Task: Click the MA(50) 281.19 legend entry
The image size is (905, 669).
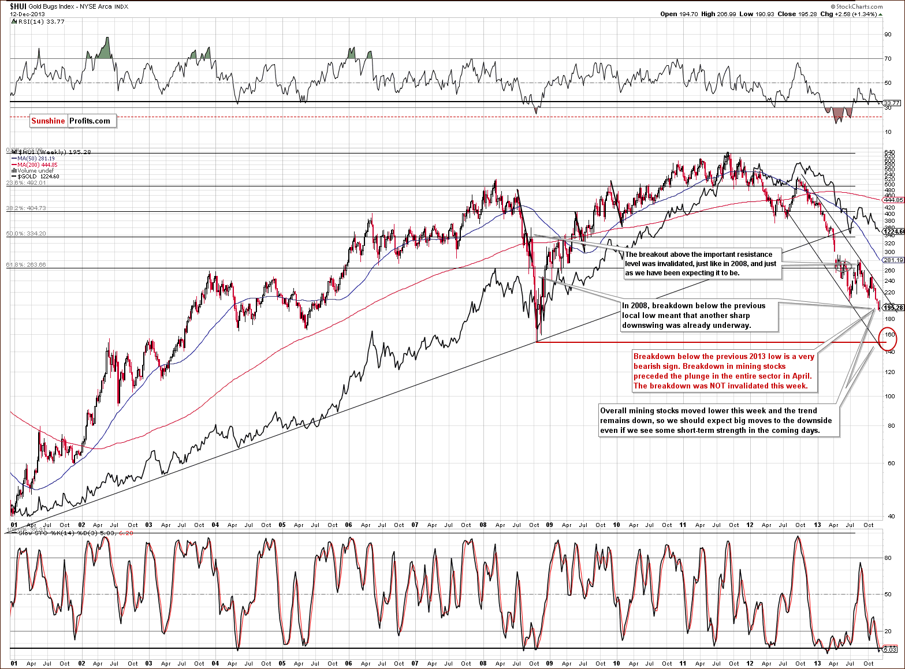Action: 33,158
